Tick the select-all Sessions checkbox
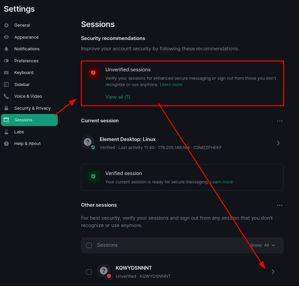The image size is (299, 286). (89, 245)
